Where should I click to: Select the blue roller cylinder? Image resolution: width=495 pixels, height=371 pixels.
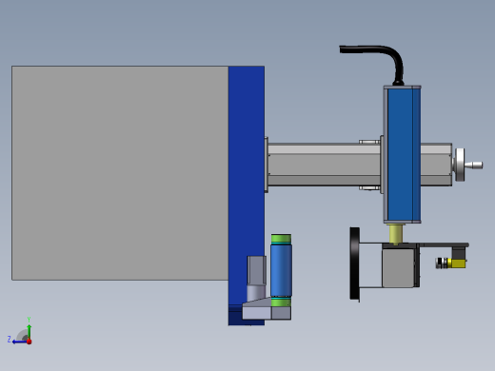(281, 269)
